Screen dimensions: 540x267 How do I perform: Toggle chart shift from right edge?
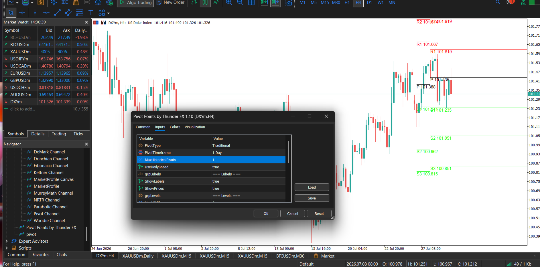(x=275, y=3)
